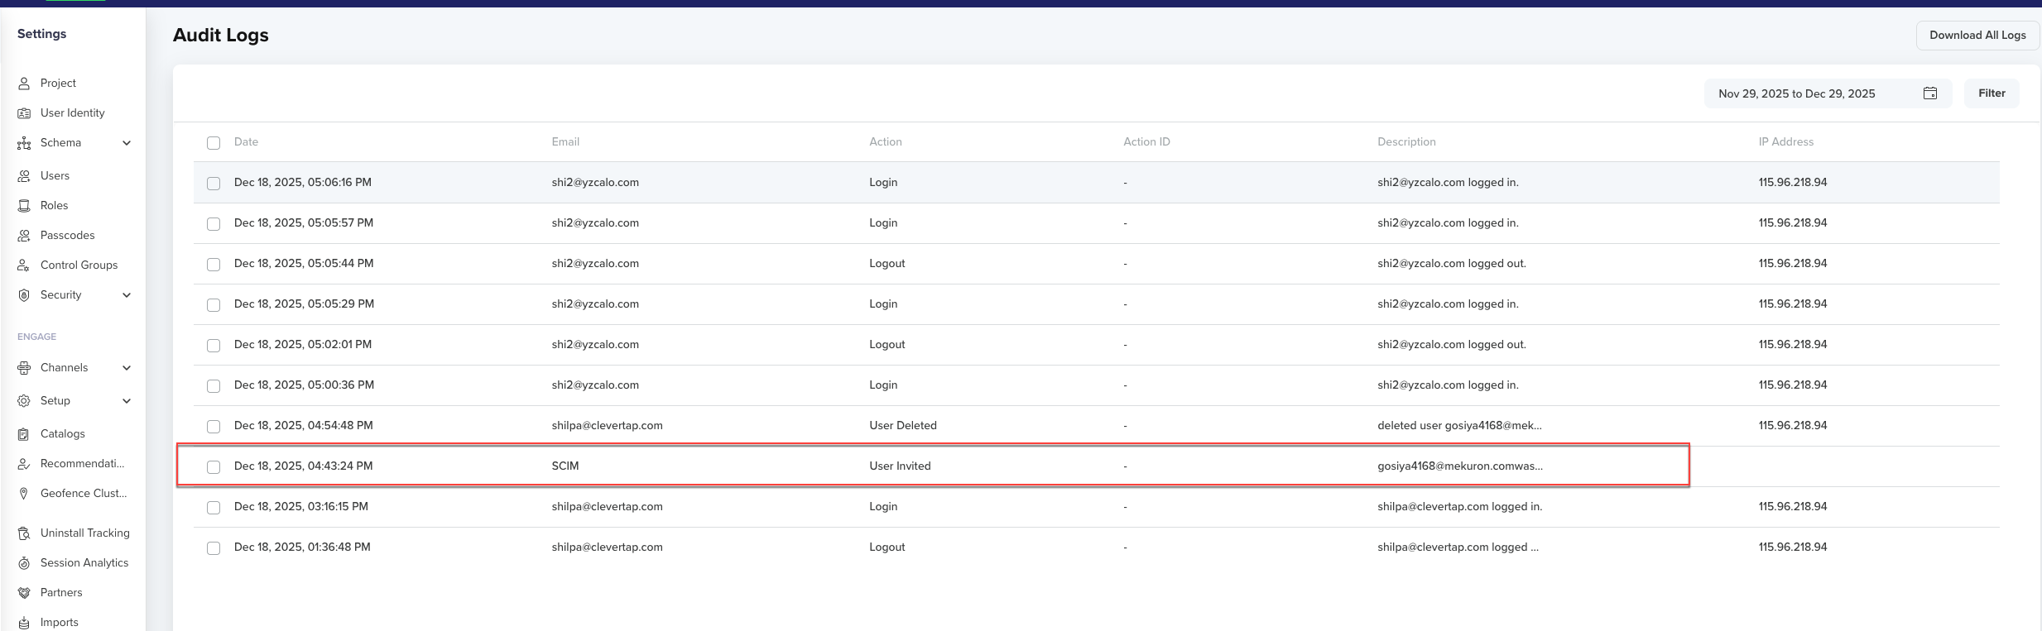Expand the Security menu chevron
The image size is (2042, 631).
(127, 295)
